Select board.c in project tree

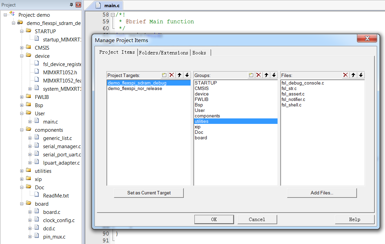[52, 212]
